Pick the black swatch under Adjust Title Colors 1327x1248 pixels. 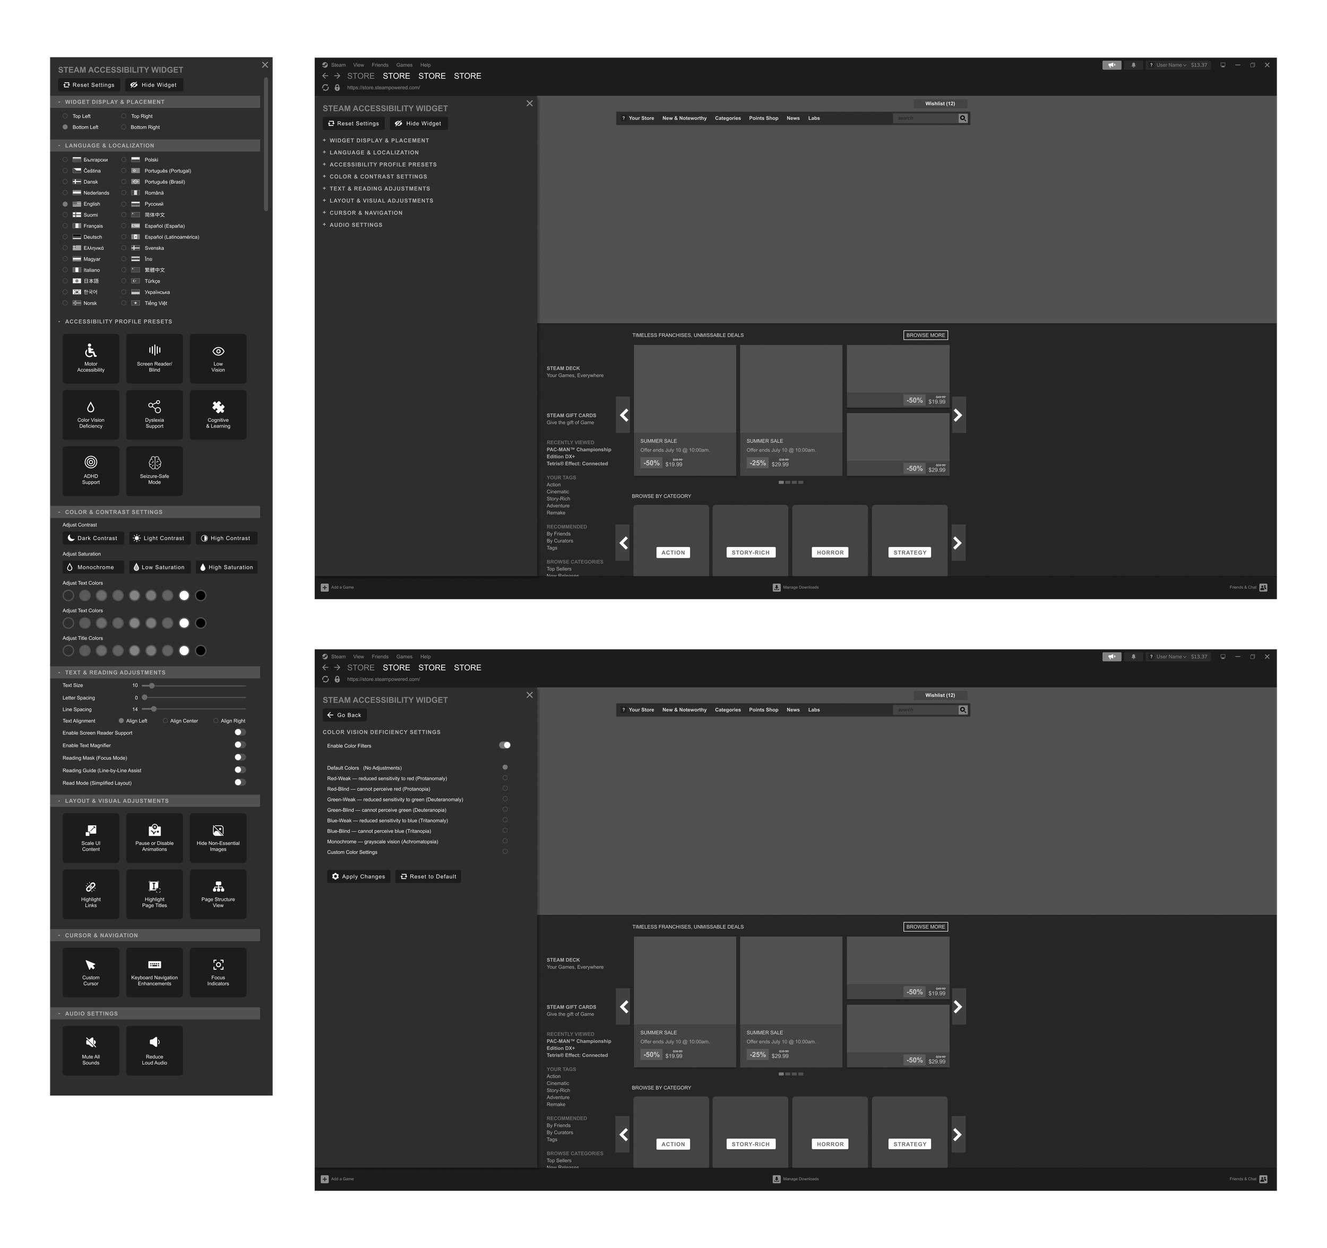(x=200, y=651)
